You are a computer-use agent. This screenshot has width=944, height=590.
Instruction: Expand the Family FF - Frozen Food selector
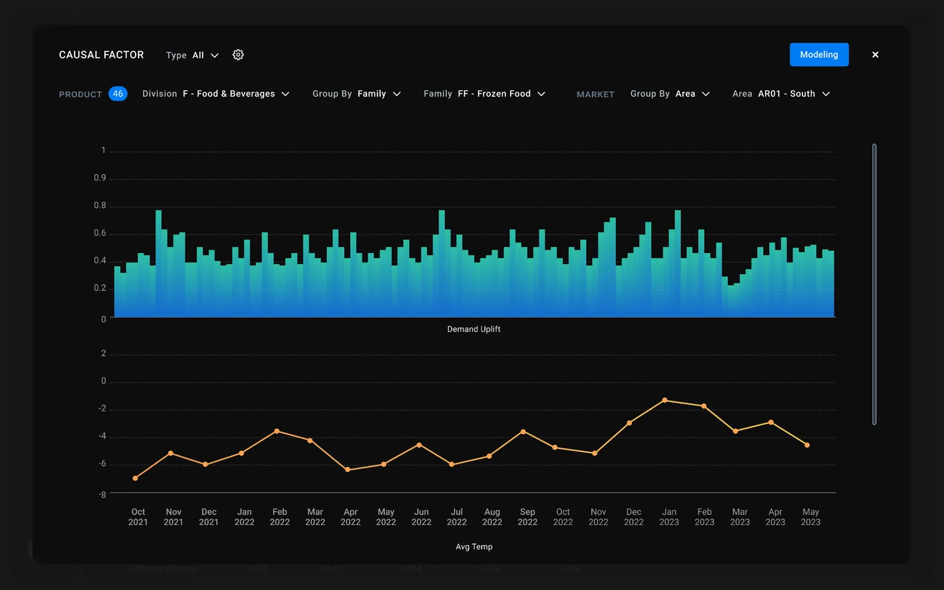[x=484, y=94]
